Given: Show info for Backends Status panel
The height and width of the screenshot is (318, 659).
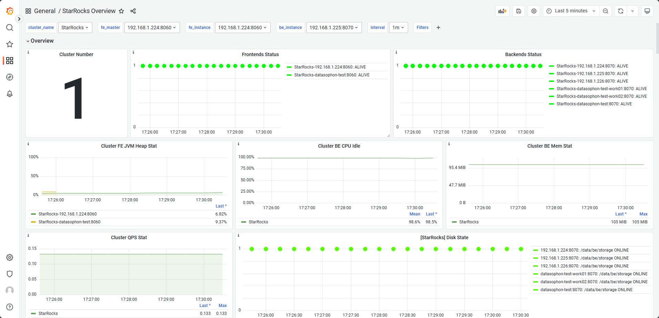Looking at the screenshot, I should coord(396,52).
